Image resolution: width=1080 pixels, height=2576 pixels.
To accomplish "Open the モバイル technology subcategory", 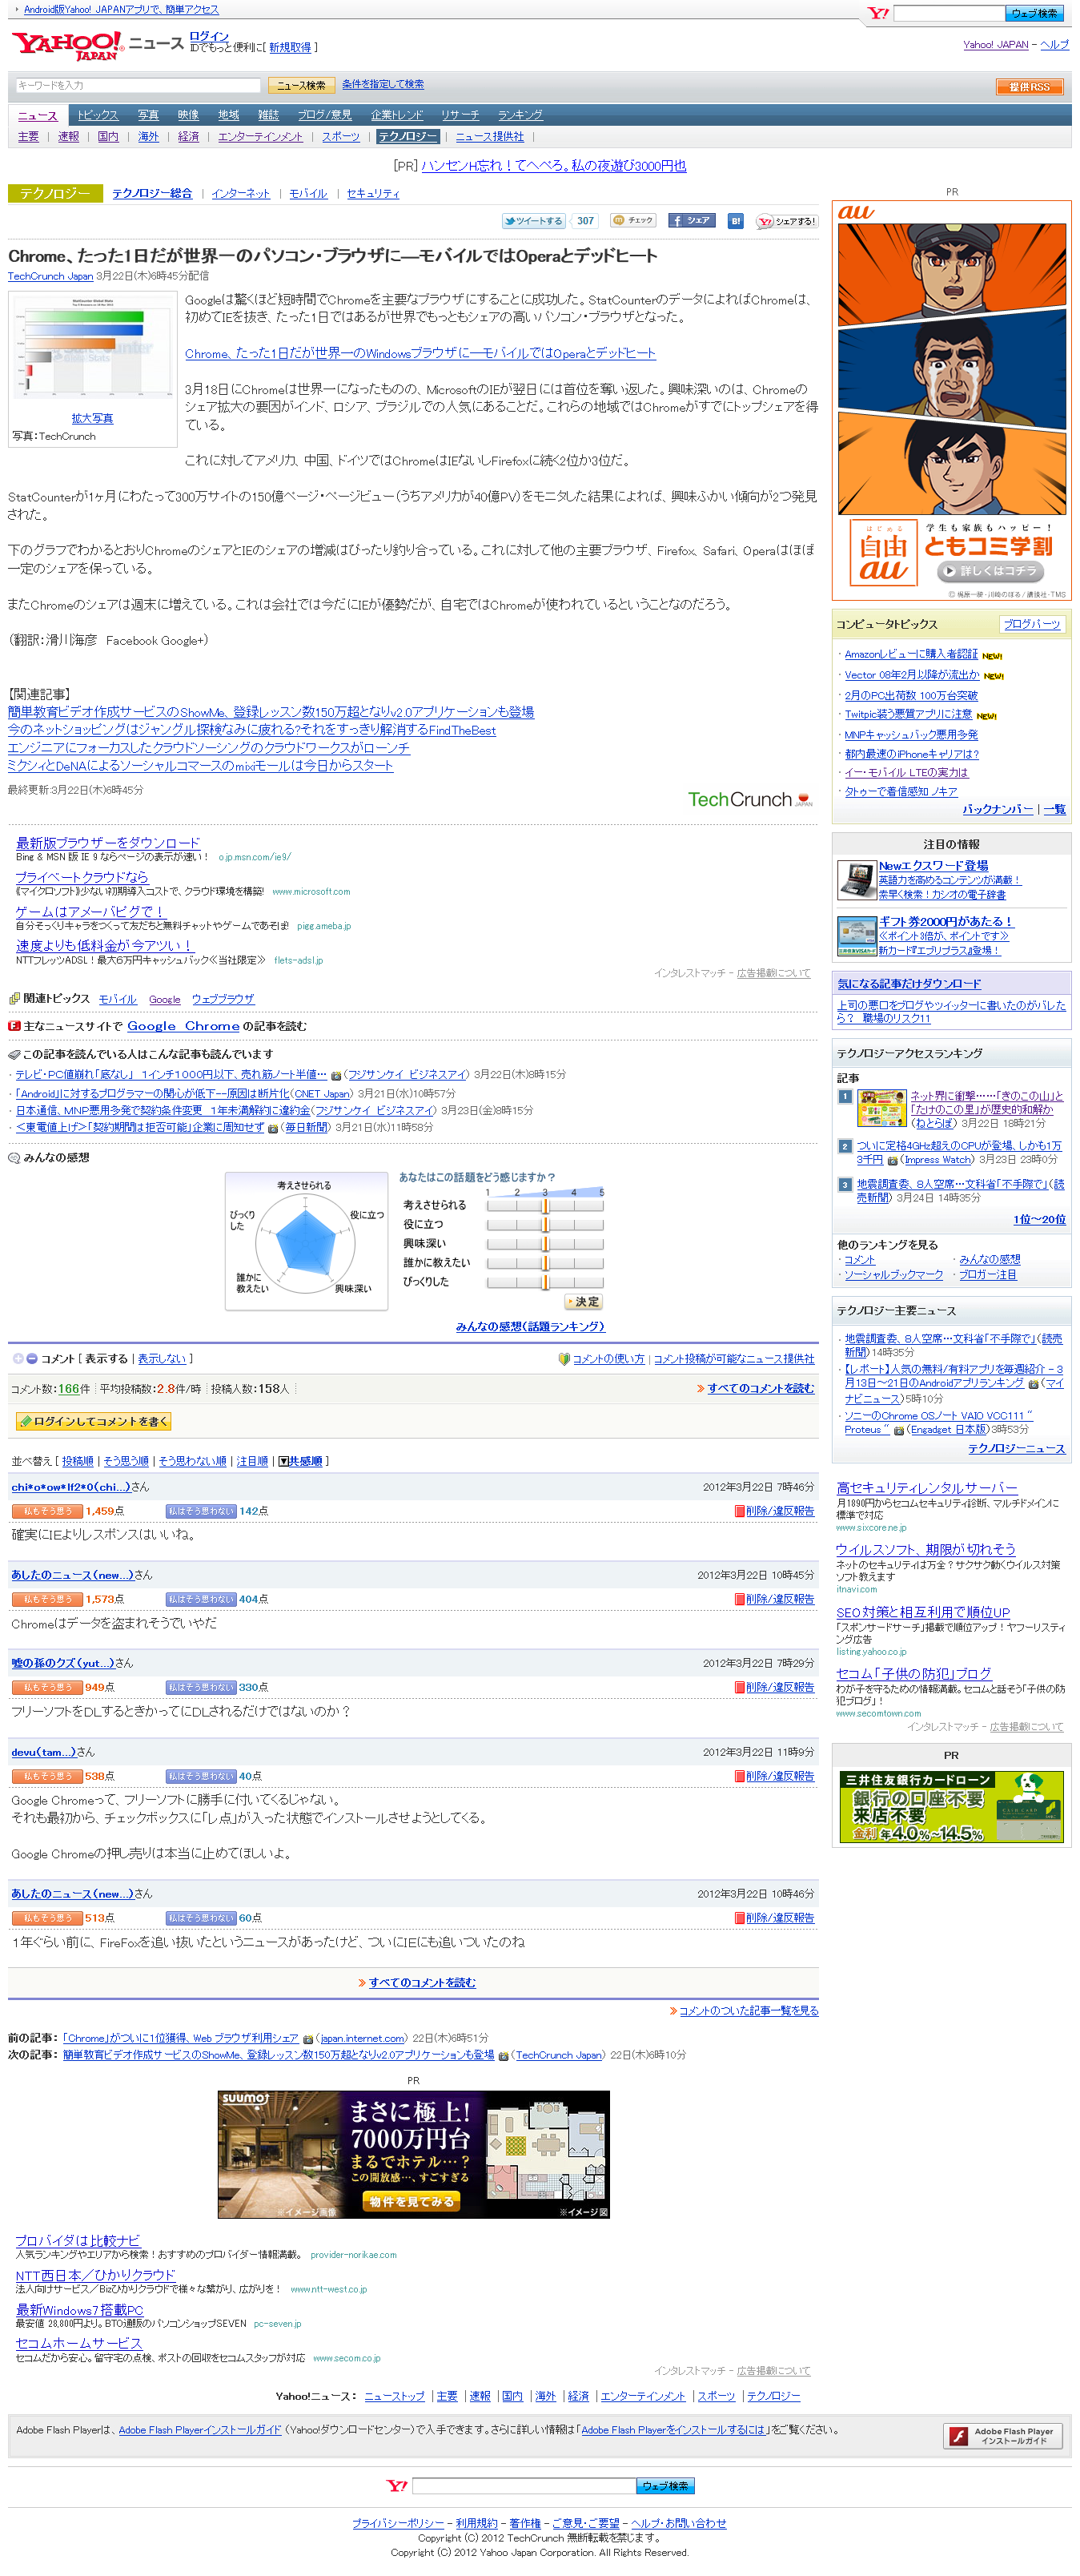I will click(307, 194).
